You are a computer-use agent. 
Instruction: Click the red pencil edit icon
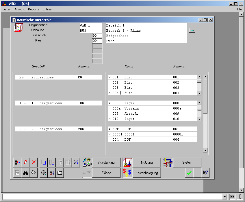tap(25, 163)
